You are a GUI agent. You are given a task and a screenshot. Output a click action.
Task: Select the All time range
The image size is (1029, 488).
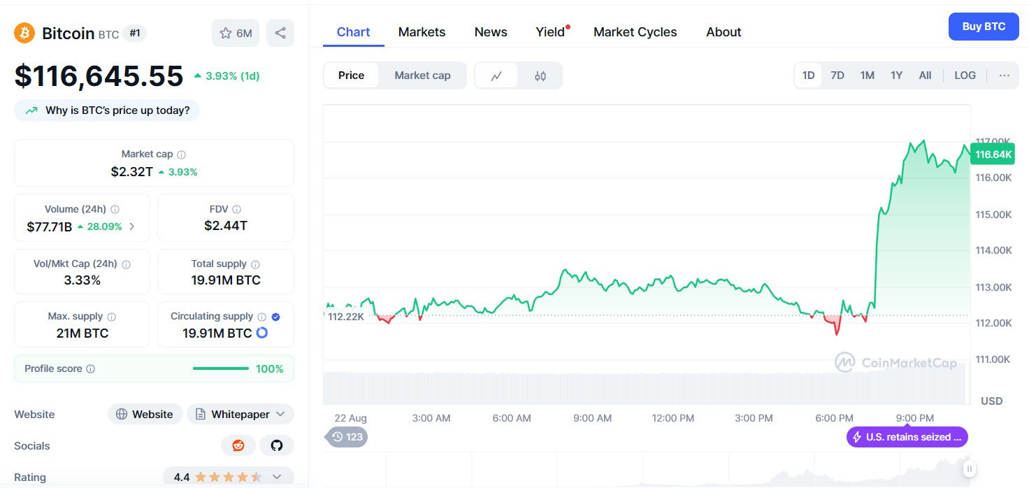tap(925, 76)
